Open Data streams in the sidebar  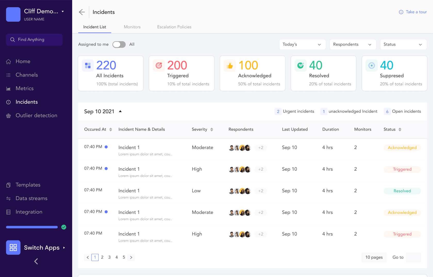pyautogui.click(x=31, y=198)
